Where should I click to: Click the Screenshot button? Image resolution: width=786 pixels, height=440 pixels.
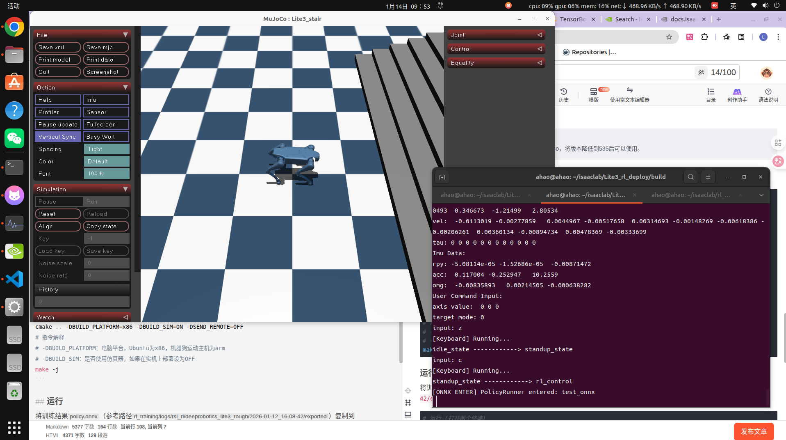(106, 72)
